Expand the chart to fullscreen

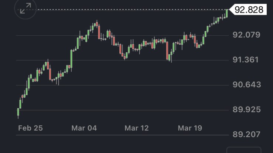[x=25, y=9]
